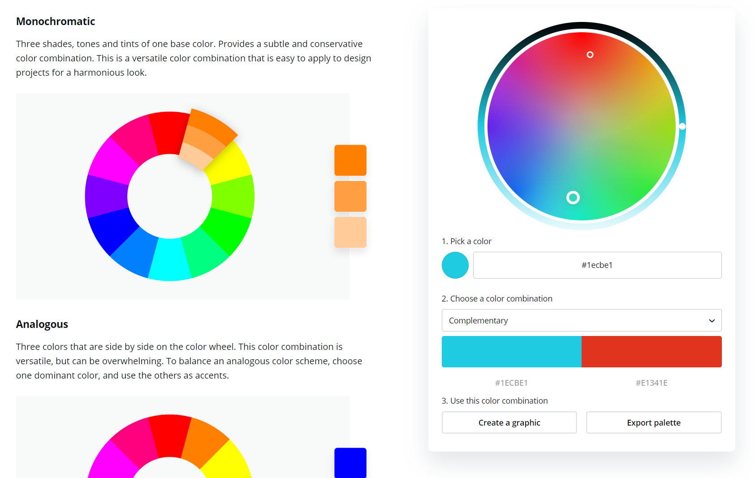755x478 pixels.
Task: Click the '3. Use this color combination' label
Action: point(495,401)
